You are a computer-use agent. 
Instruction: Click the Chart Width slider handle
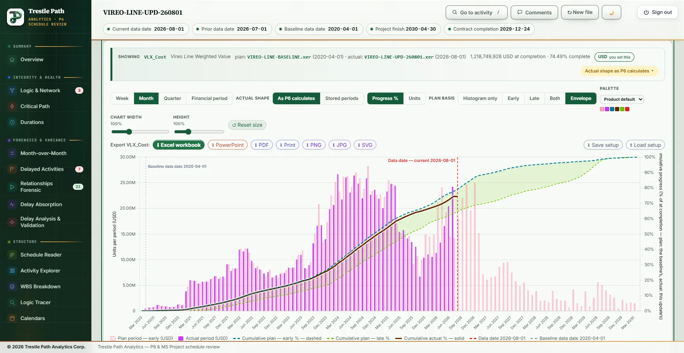(x=129, y=132)
